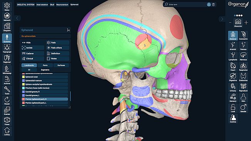Screen dimensions: 251x141
Task: Click the user profile icon in search bar
Action: click(209, 5)
